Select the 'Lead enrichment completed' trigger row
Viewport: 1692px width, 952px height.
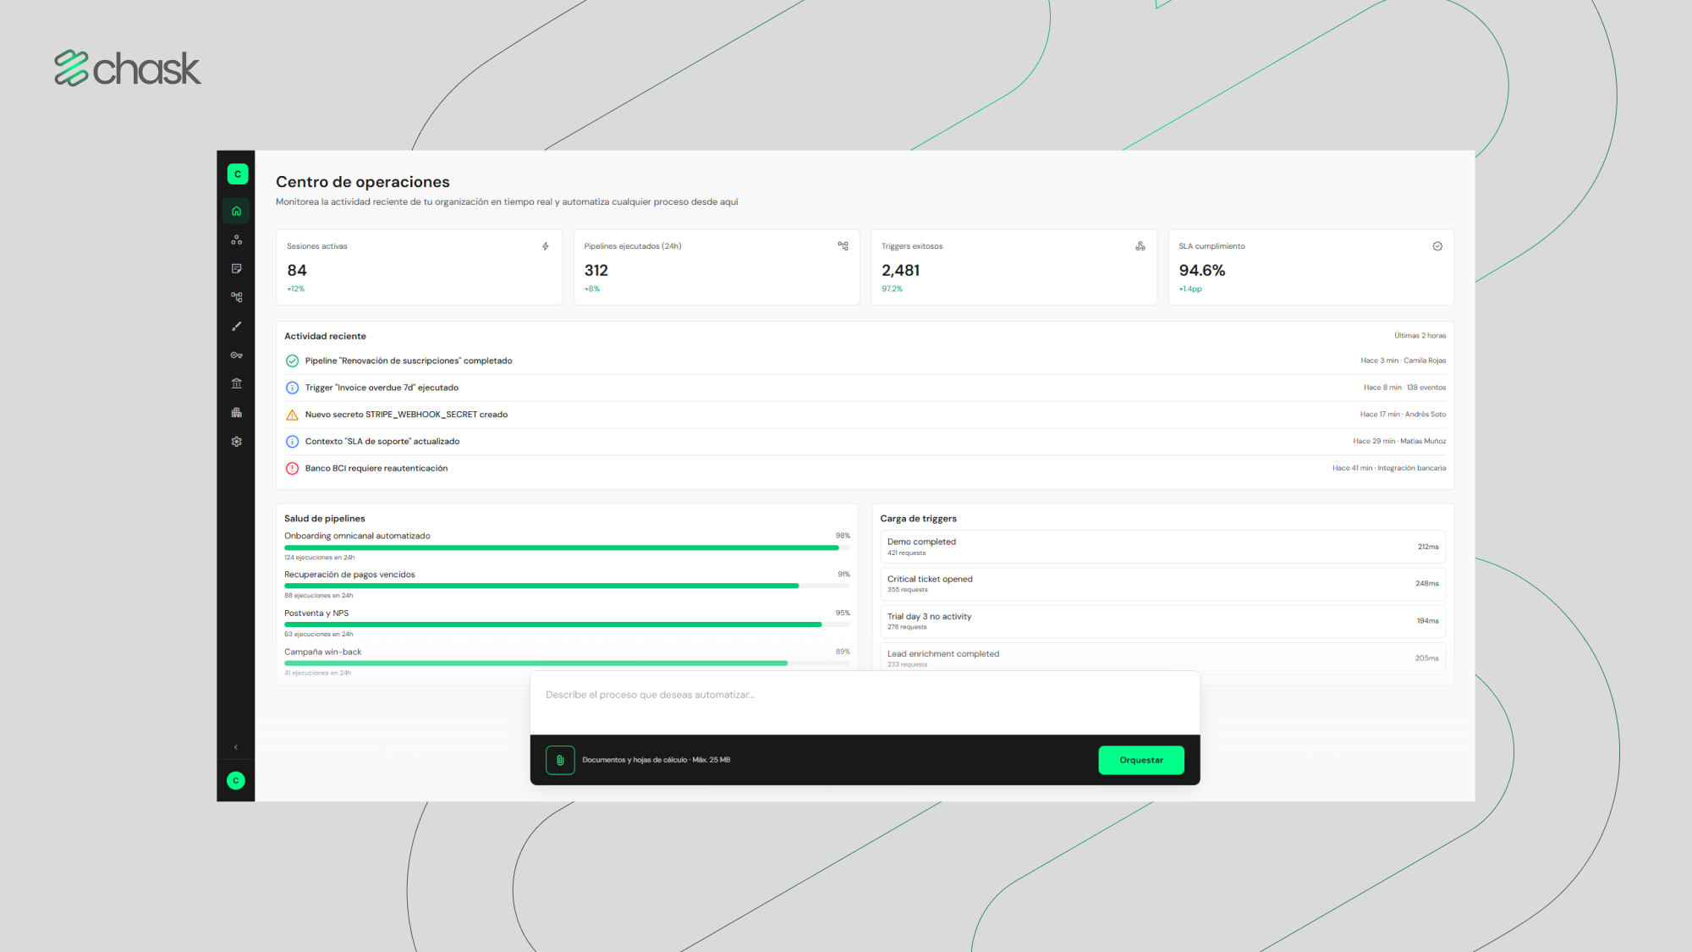(1162, 658)
